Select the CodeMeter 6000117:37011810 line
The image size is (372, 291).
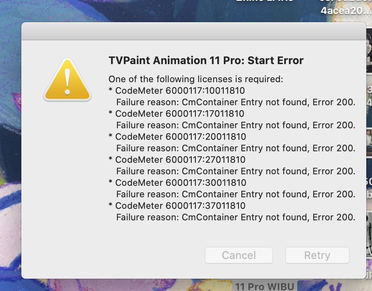(177, 206)
